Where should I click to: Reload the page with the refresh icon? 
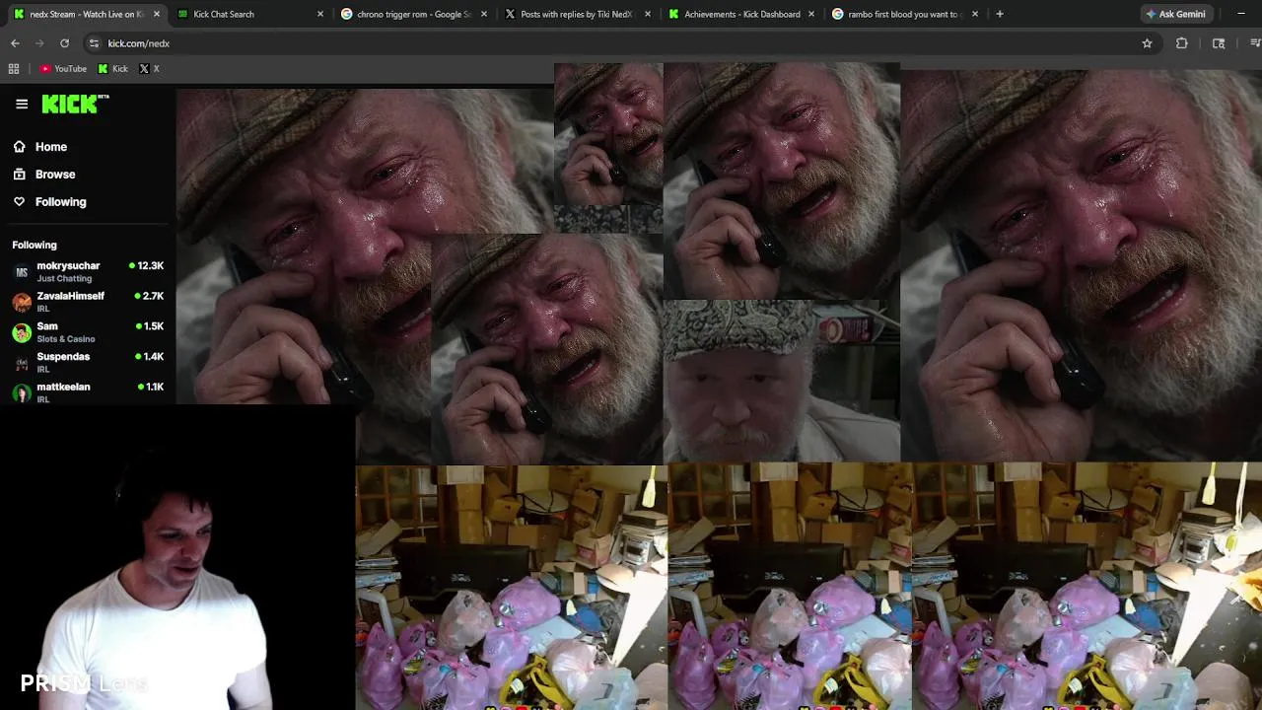coord(64,43)
